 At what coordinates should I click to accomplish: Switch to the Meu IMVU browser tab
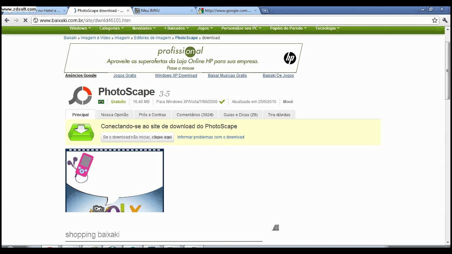click(162, 11)
